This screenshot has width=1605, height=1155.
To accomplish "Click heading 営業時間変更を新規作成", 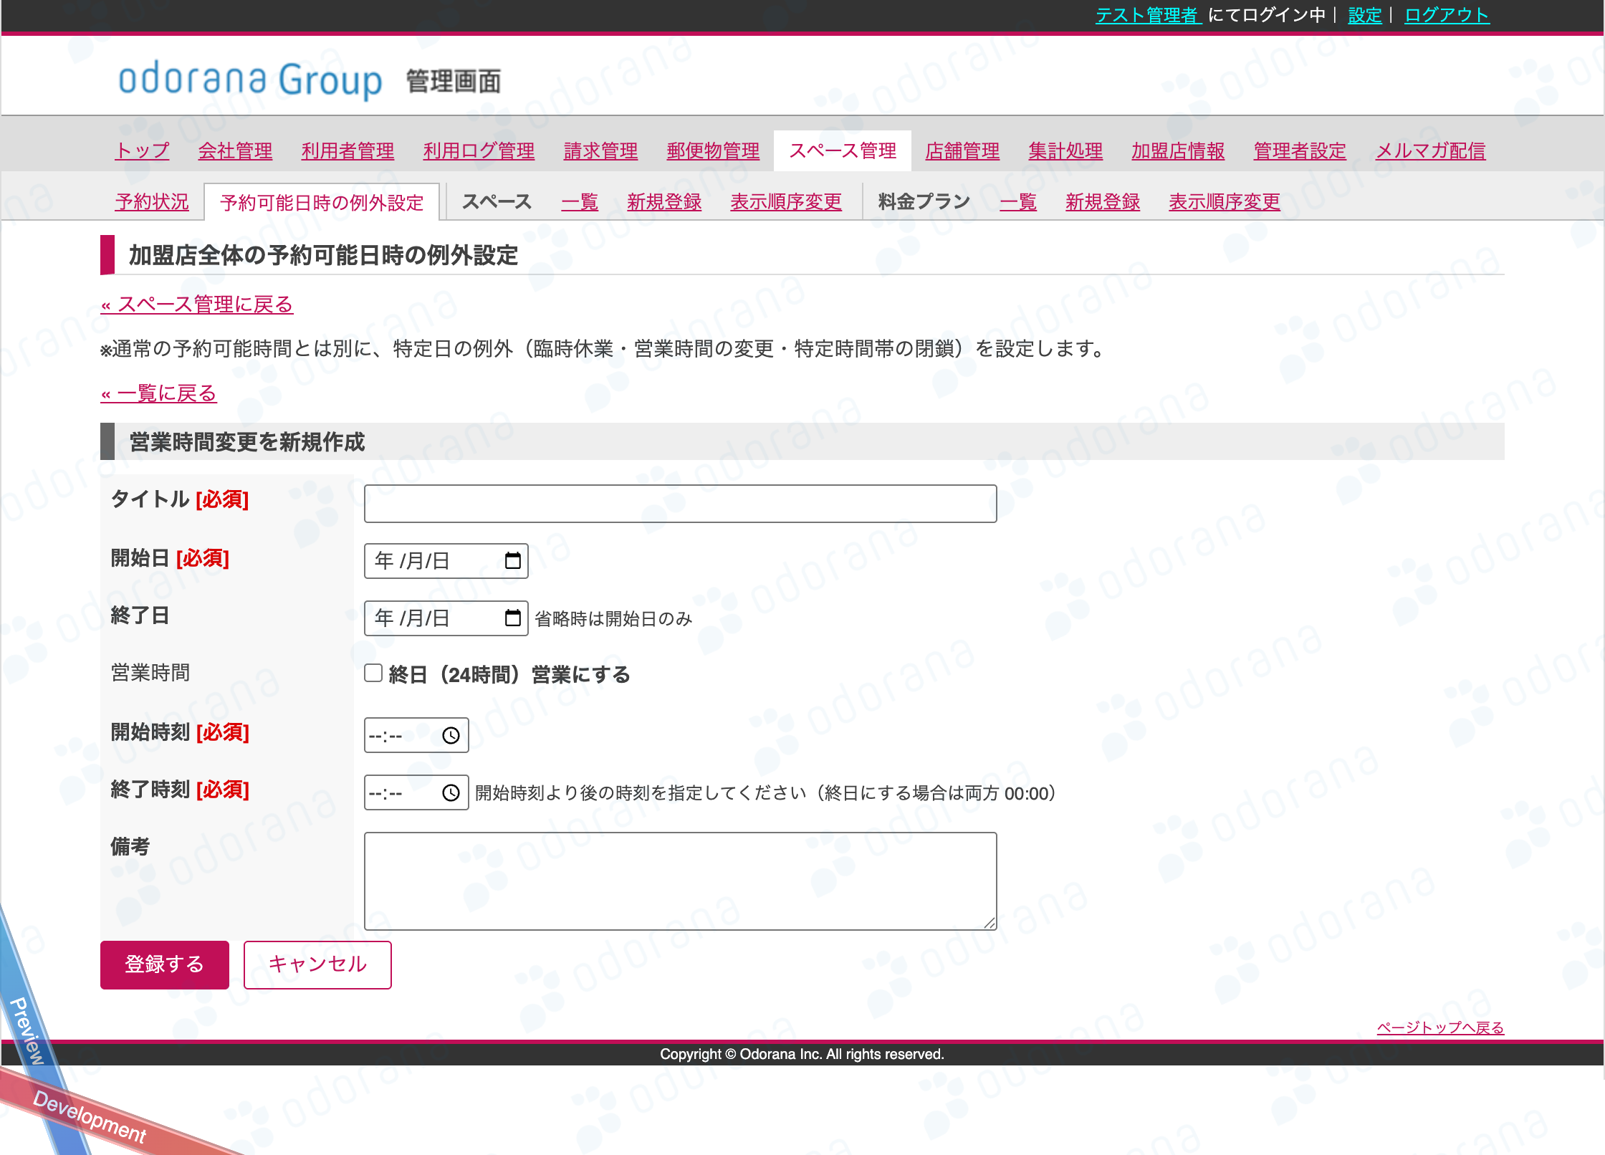I will click(246, 442).
